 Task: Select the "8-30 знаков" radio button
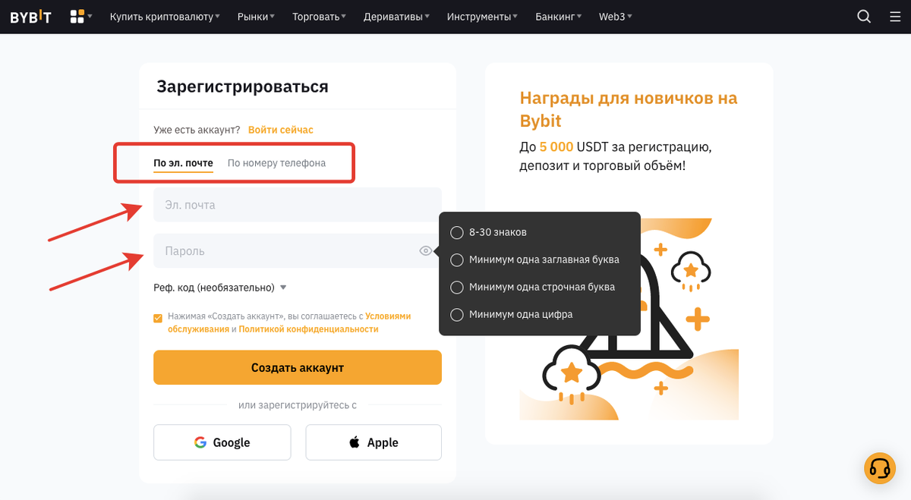tap(456, 232)
